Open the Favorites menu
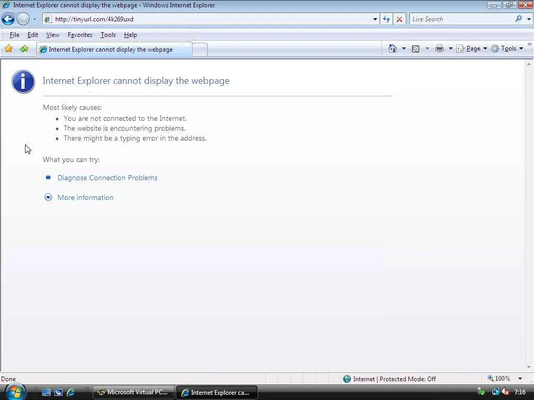This screenshot has height=400, width=534. (80, 35)
